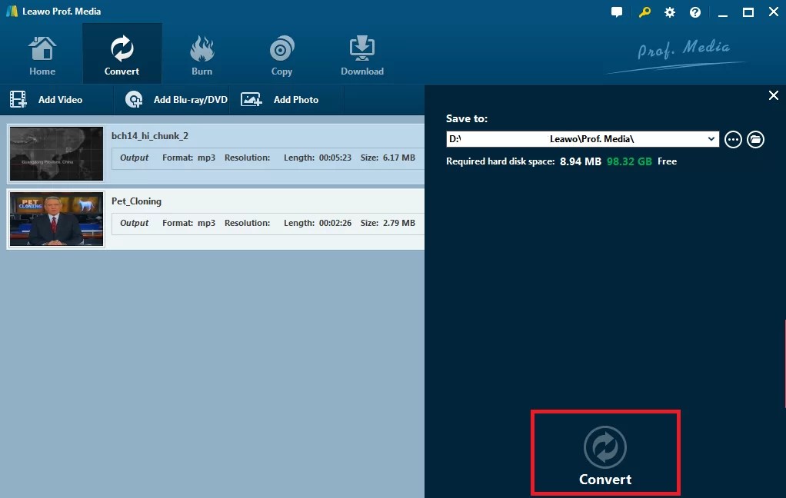Open the activation key icon
786x498 pixels.
[x=644, y=12]
